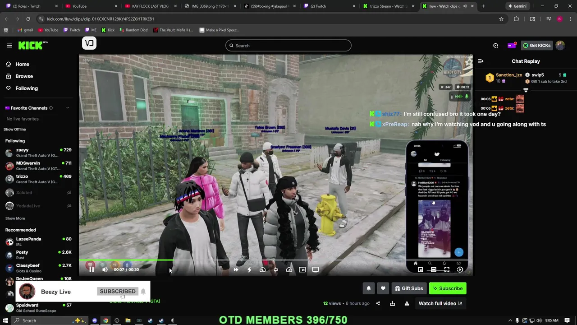This screenshot has width=577, height=325.
Task: Open the Random Dice! bookmark
Action: (x=133, y=30)
